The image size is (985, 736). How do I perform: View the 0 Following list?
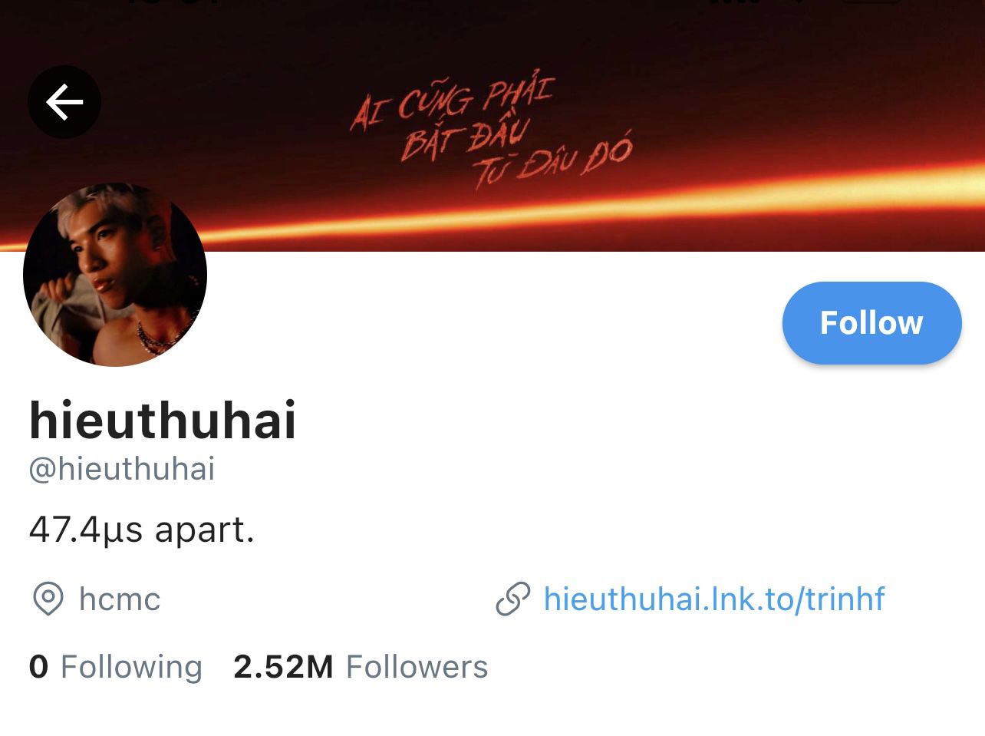click(115, 667)
